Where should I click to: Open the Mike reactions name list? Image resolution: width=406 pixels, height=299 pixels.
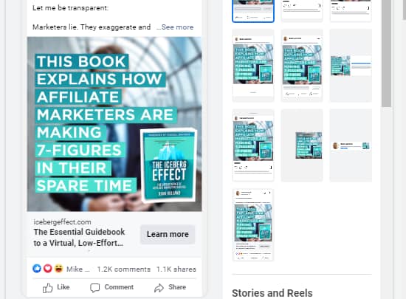[78, 269]
